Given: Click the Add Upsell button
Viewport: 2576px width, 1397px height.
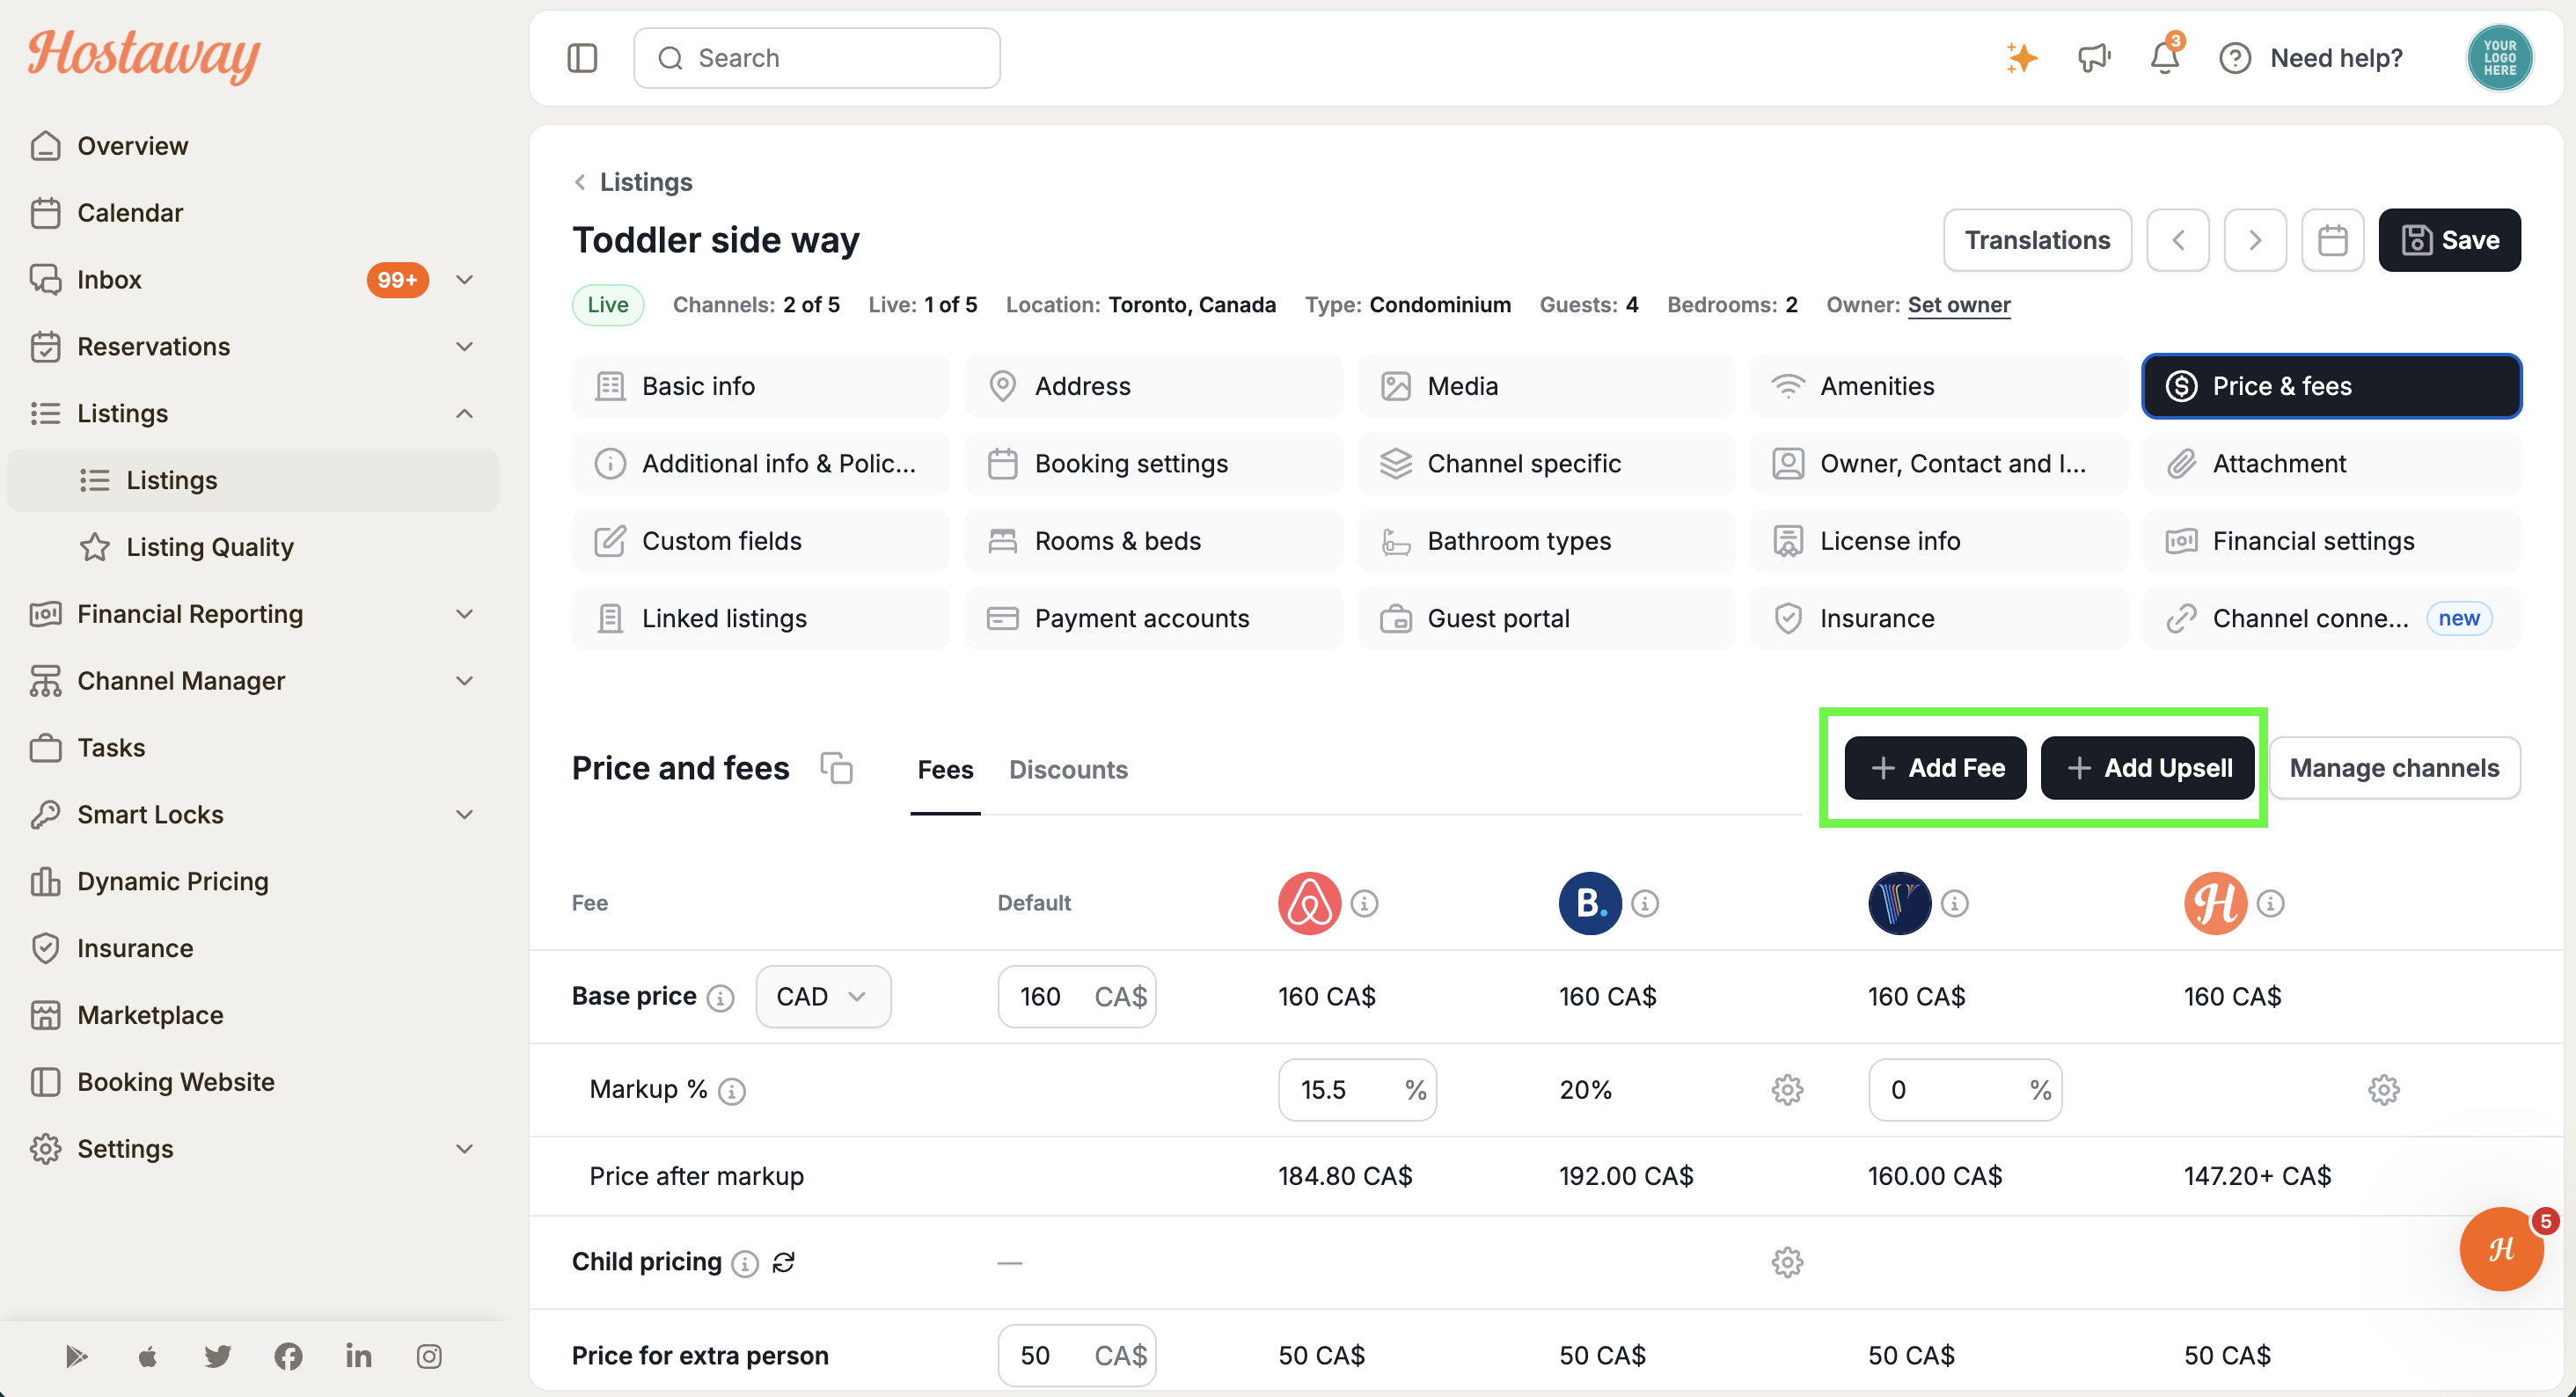Looking at the screenshot, I should pos(2148,768).
